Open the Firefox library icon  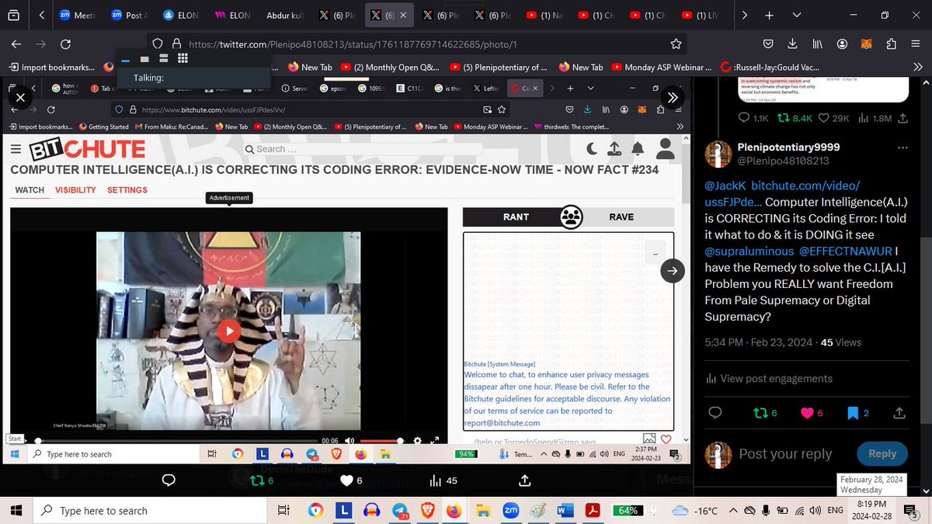817,44
